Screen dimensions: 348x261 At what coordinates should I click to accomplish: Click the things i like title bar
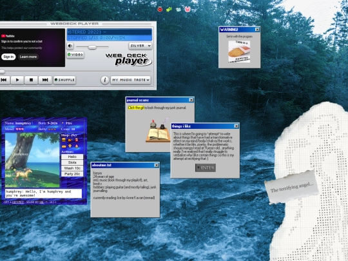205,126
